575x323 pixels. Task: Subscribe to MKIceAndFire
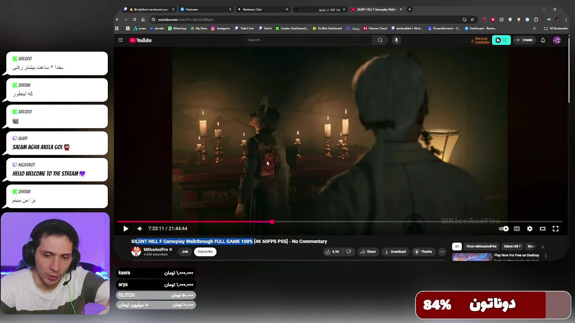205,252
